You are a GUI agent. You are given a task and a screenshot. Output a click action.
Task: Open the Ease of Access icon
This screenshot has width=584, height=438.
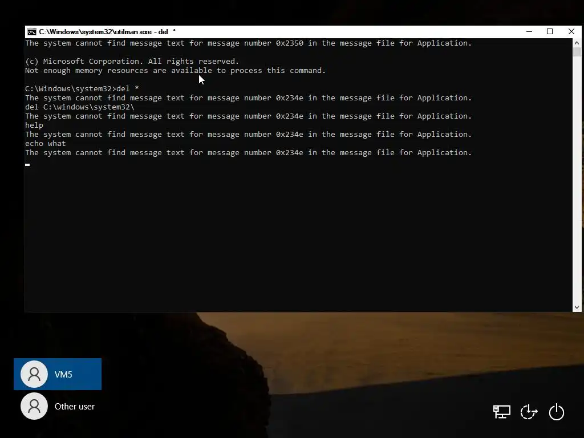[x=529, y=412]
